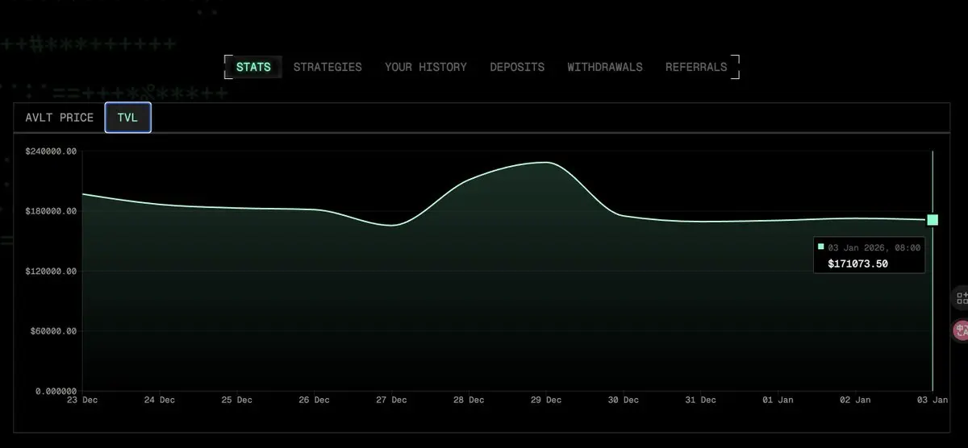This screenshot has width=968, height=448.
Task: View the REFERRALS tab
Action: 696,67
